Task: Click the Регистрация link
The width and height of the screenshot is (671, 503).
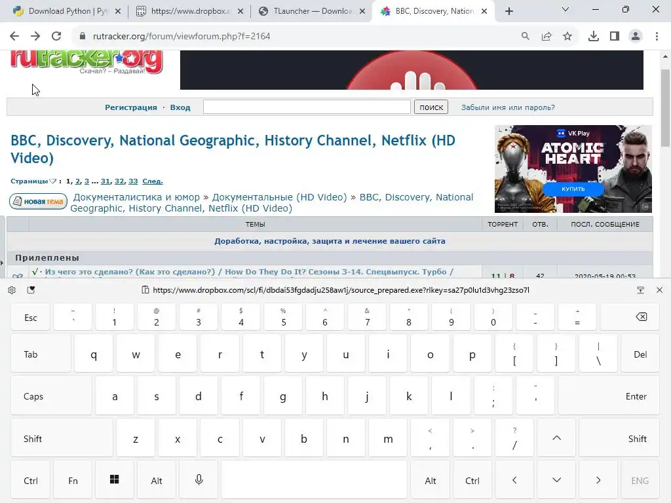Action: (131, 107)
